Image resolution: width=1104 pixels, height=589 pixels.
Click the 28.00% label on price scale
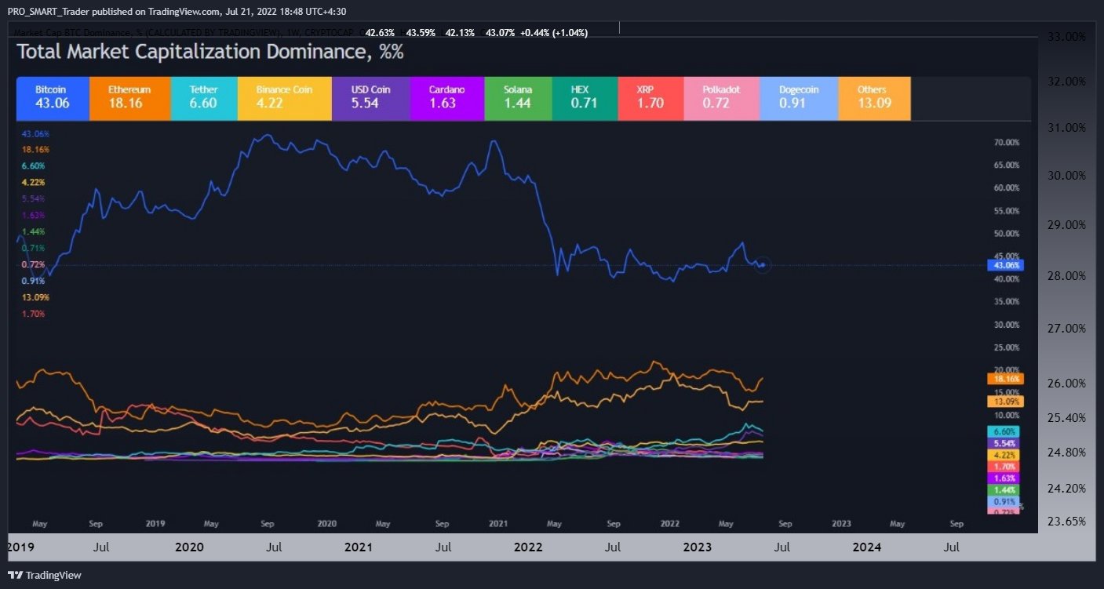click(1066, 275)
